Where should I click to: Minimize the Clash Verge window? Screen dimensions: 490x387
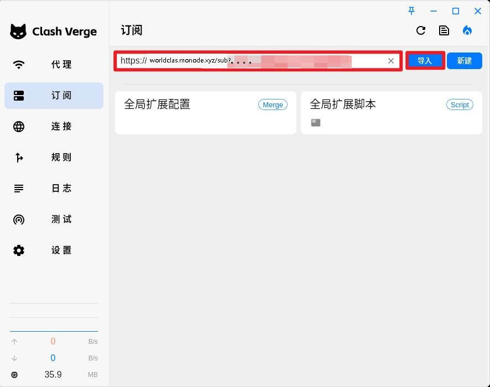[x=434, y=11]
